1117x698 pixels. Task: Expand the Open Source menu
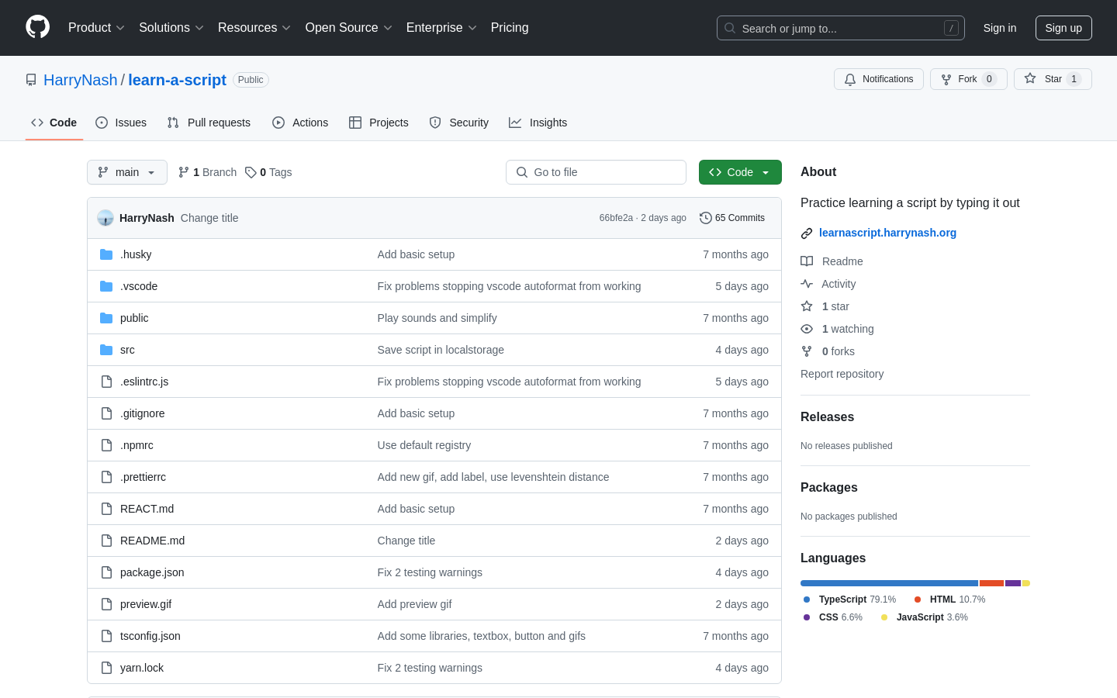(x=349, y=28)
